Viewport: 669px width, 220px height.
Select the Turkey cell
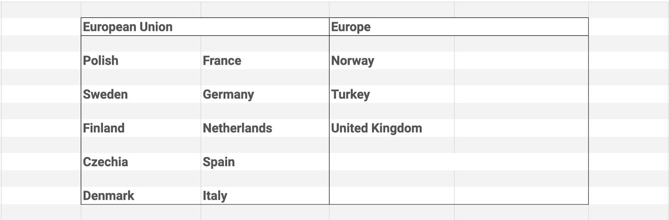pyautogui.click(x=392, y=94)
